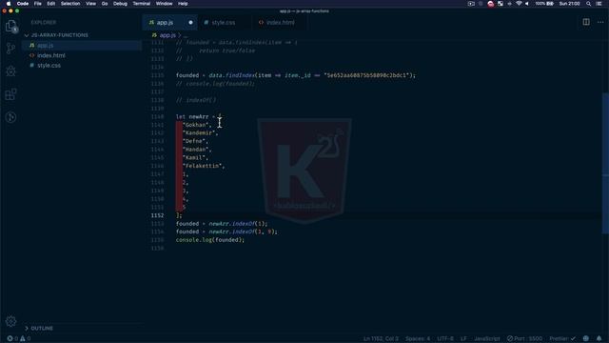Split the editor to the right
This screenshot has height=343, width=609.
pyautogui.click(x=586, y=22)
